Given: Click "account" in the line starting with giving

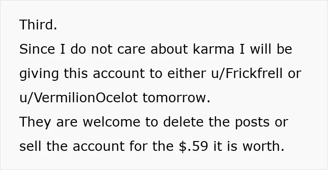Looking at the screenshot, I should point(119,74).
